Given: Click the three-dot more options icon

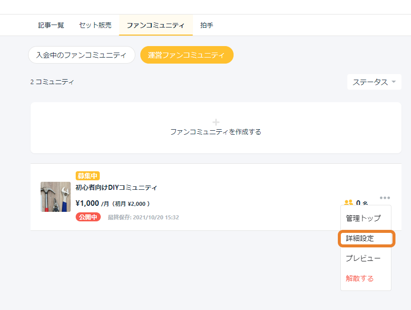Looking at the screenshot, I should [x=384, y=198].
